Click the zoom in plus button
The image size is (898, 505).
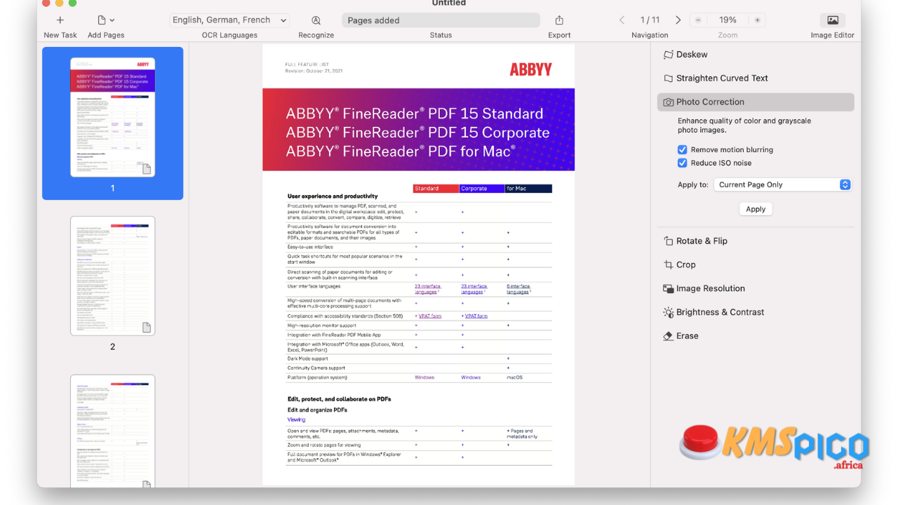click(x=757, y=20)
